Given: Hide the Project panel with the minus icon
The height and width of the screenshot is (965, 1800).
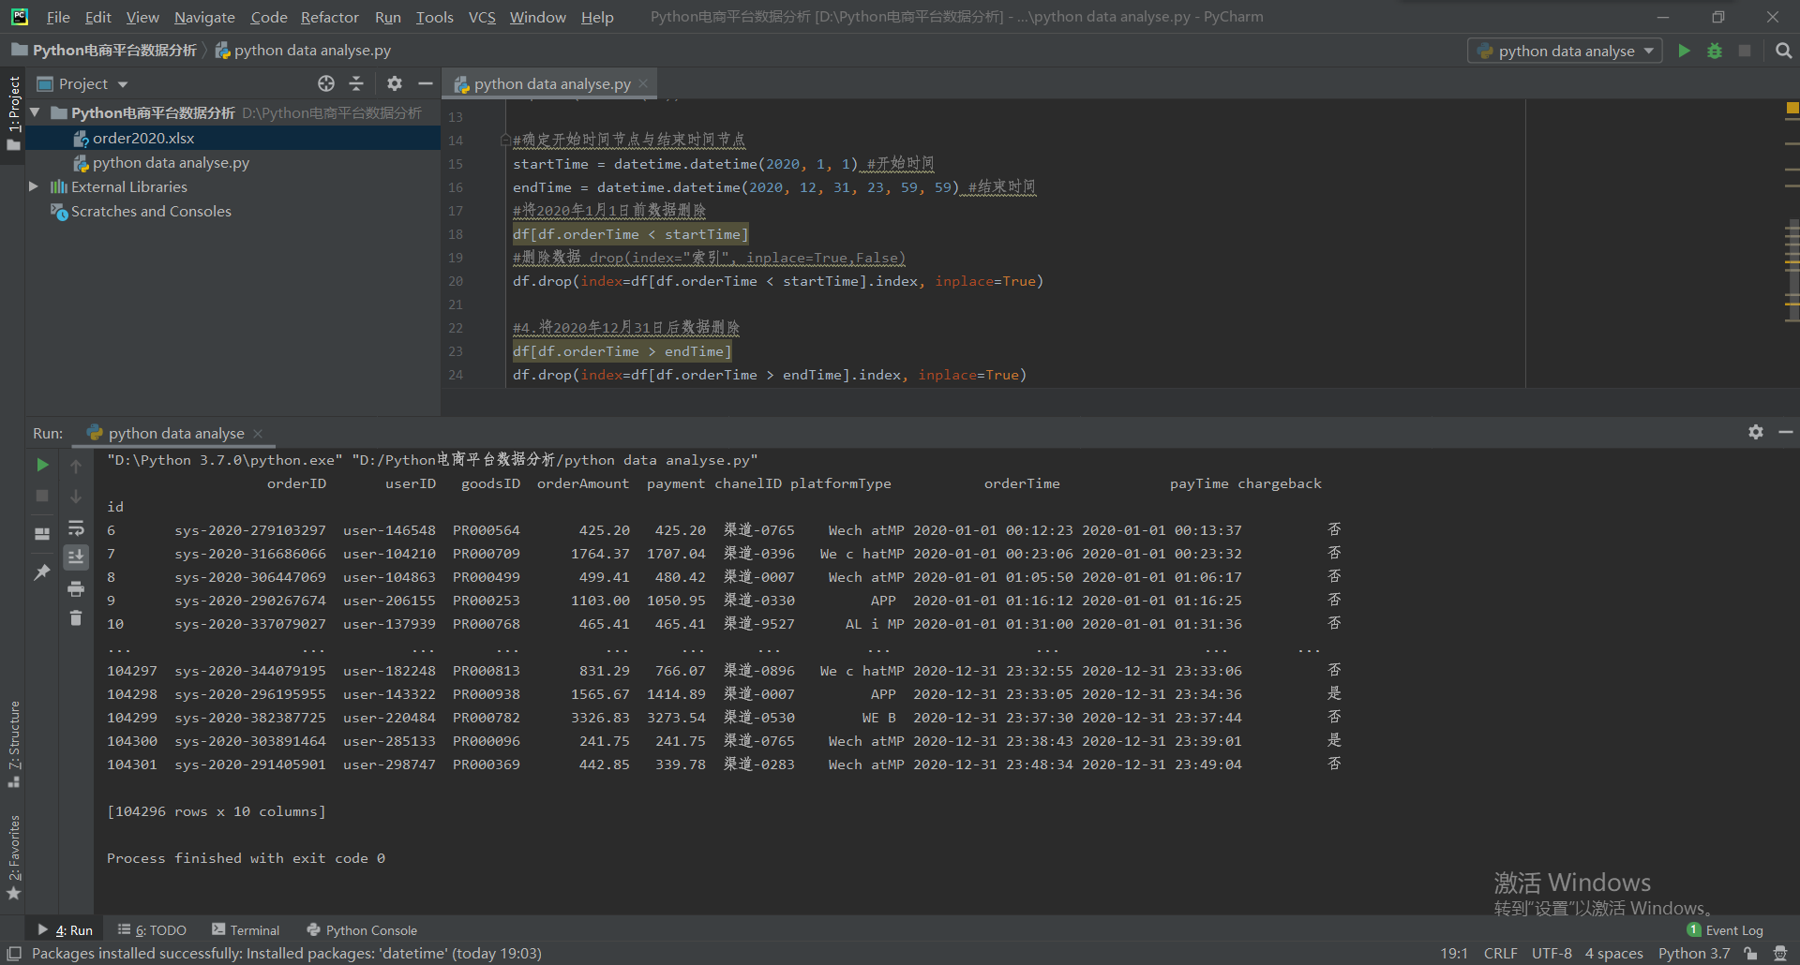Looking at the screenshot, I should coord(425,83).
